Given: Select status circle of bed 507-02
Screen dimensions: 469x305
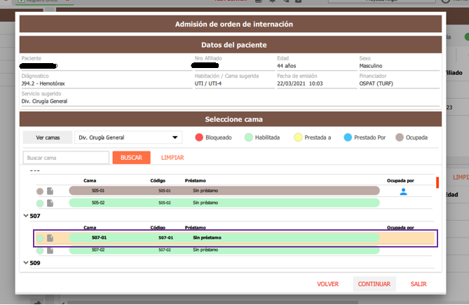Looking at the screenshot, I should point(40,250).
